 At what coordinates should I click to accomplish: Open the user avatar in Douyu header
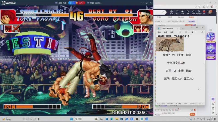(210, 12)
